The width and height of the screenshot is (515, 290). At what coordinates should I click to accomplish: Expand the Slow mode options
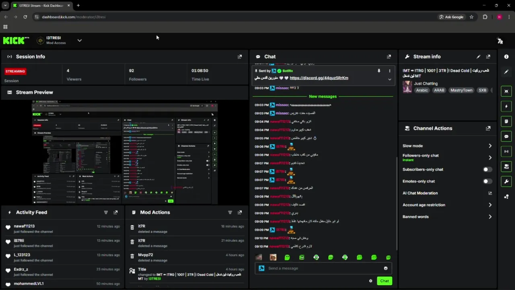pos(490,146)
